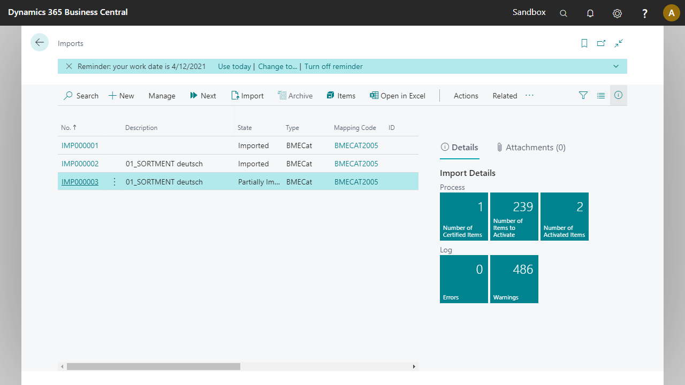Open the Errors log tile
This screenshot has width=685, height=385.
click(464, 279)
